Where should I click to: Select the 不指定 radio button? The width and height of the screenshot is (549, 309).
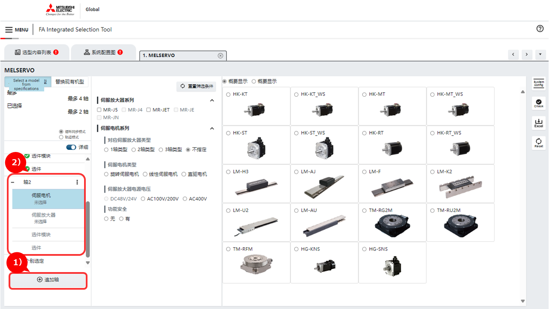(x=188, y=150)
